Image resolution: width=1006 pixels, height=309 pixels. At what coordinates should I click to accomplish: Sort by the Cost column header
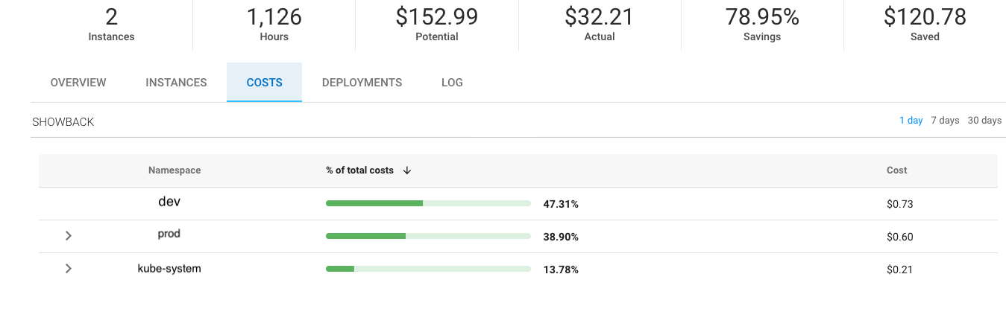point(896,171)
